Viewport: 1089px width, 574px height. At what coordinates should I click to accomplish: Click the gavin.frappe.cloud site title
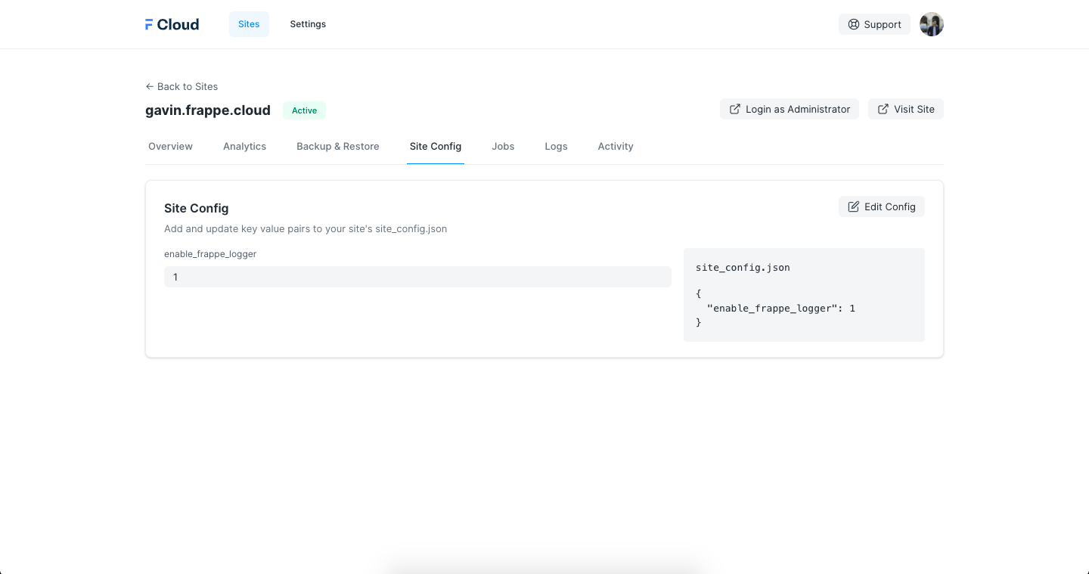pos(208,110)
